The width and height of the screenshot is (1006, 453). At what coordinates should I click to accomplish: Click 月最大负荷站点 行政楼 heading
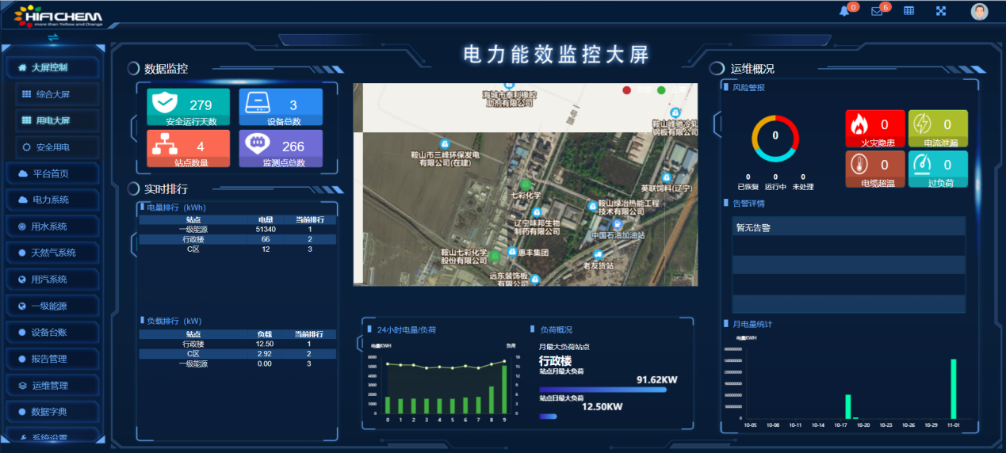555,361
